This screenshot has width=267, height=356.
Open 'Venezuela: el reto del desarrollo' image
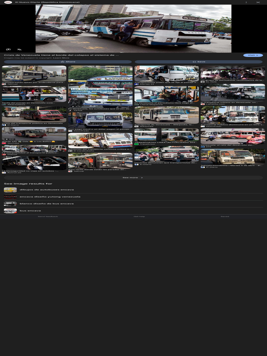tap(233, 136)
